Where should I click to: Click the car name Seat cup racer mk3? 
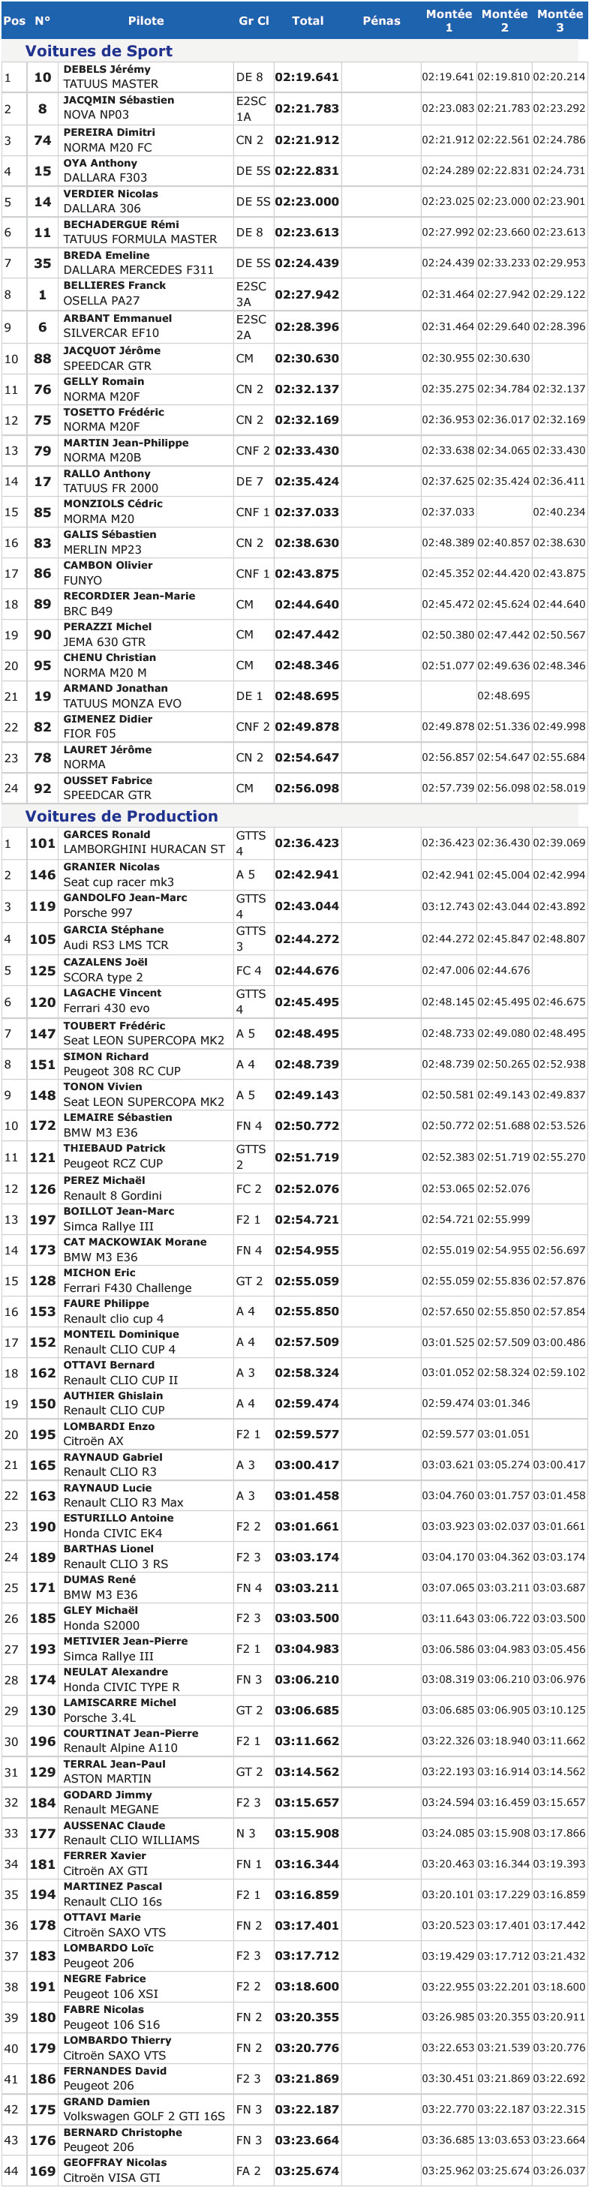point(119,882)
